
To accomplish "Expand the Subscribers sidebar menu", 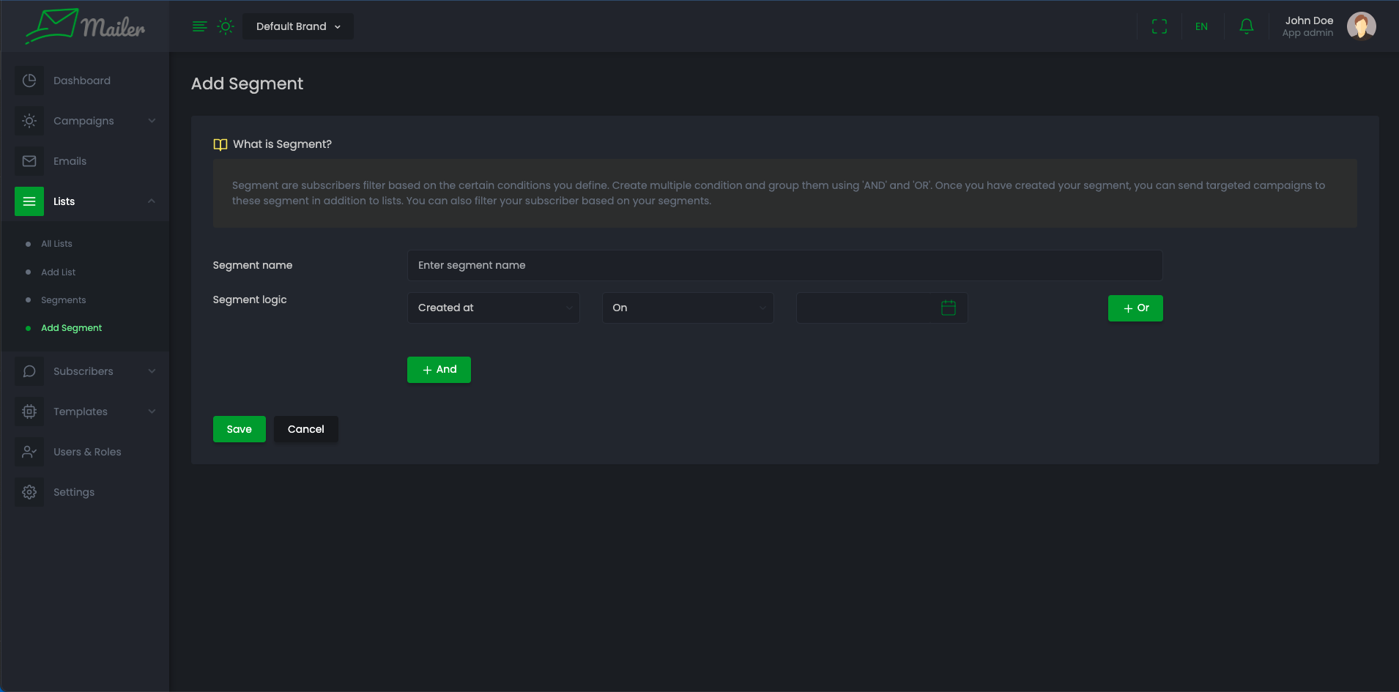I will [x=84, y=371].
